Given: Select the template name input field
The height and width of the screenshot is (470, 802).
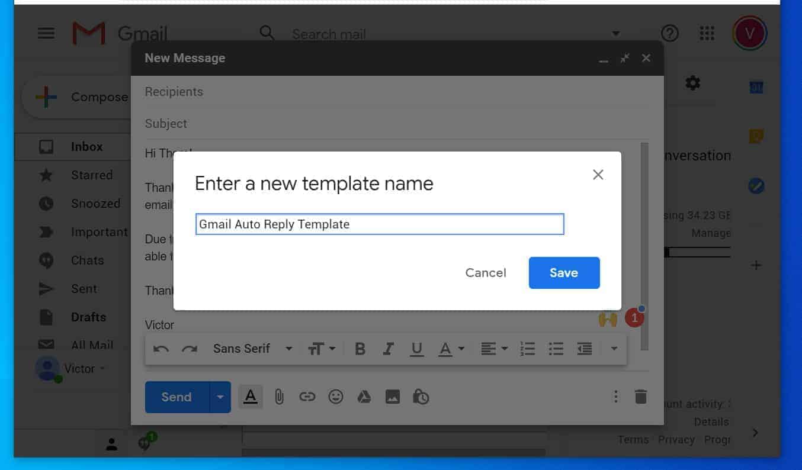Looking at the screenshot, I should 379,224.
